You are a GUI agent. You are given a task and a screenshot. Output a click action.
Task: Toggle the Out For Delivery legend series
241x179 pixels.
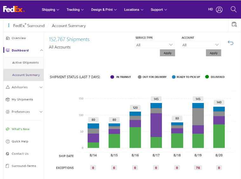[x=152, y=77]
